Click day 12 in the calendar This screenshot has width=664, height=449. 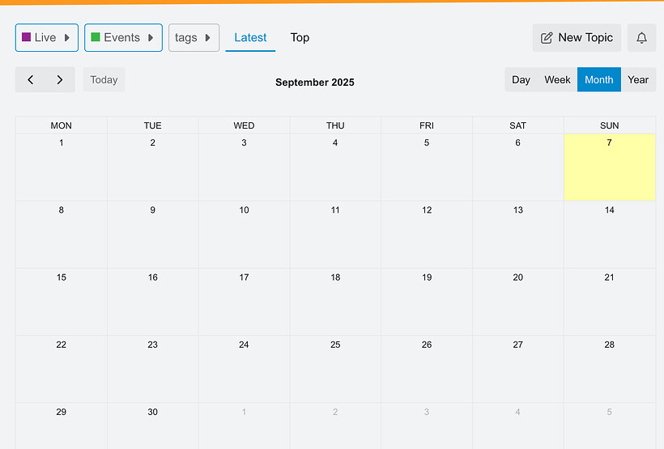[427, 235]
